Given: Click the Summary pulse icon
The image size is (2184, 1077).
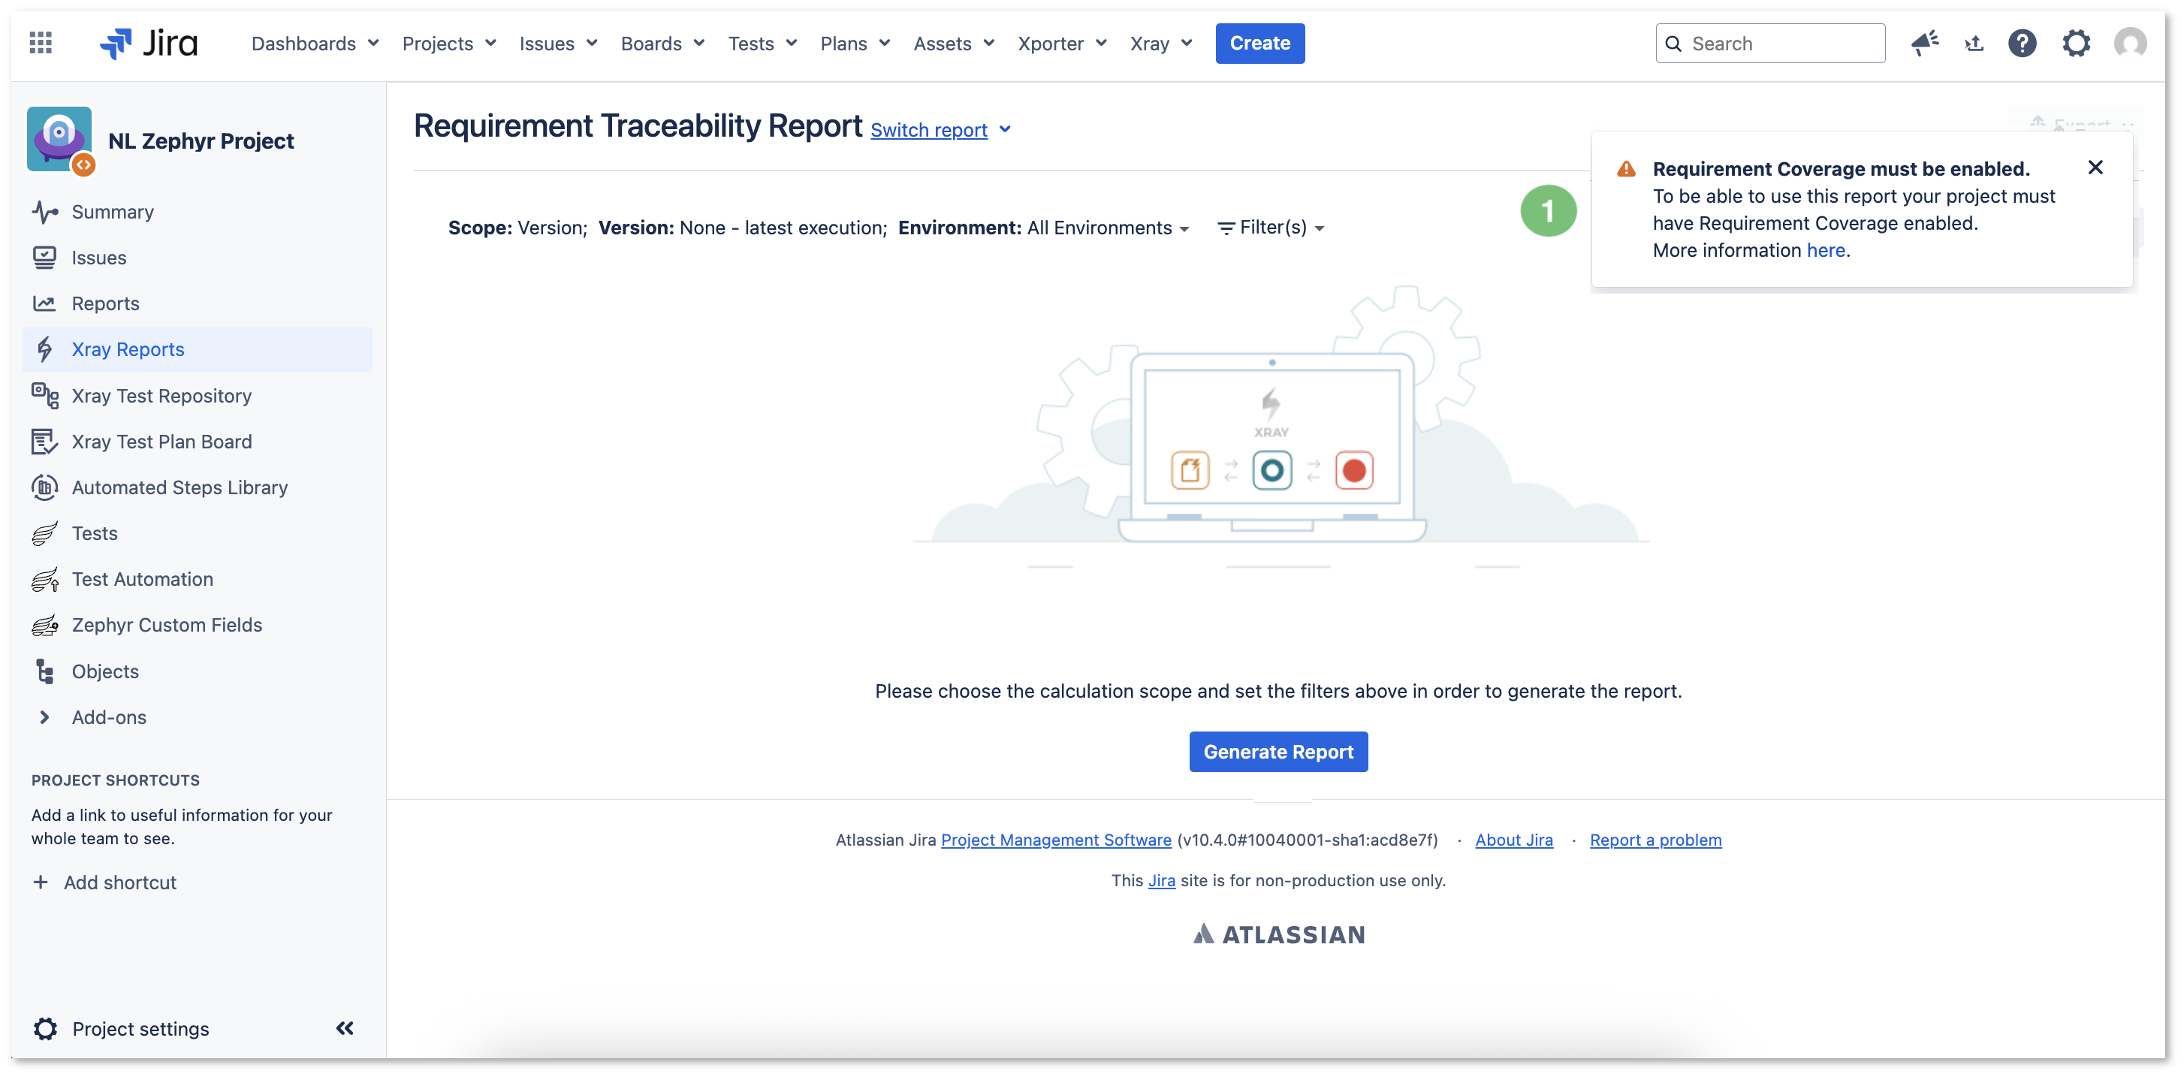Looking at the screenshot, I should (x=45, y=212).
